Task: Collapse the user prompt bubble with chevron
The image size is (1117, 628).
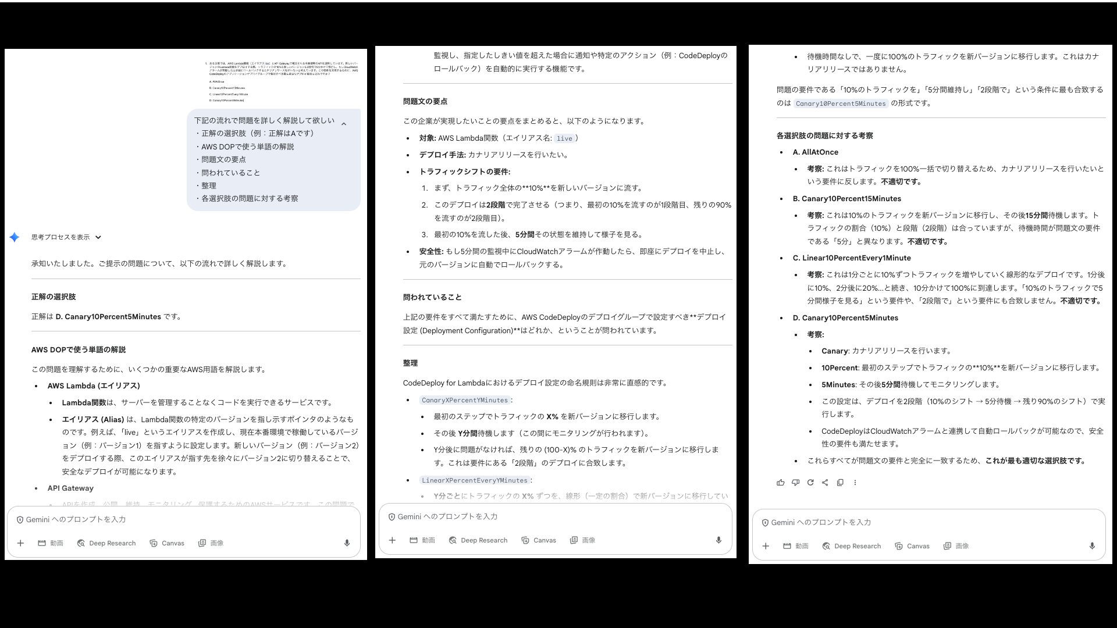Action: 344,124
